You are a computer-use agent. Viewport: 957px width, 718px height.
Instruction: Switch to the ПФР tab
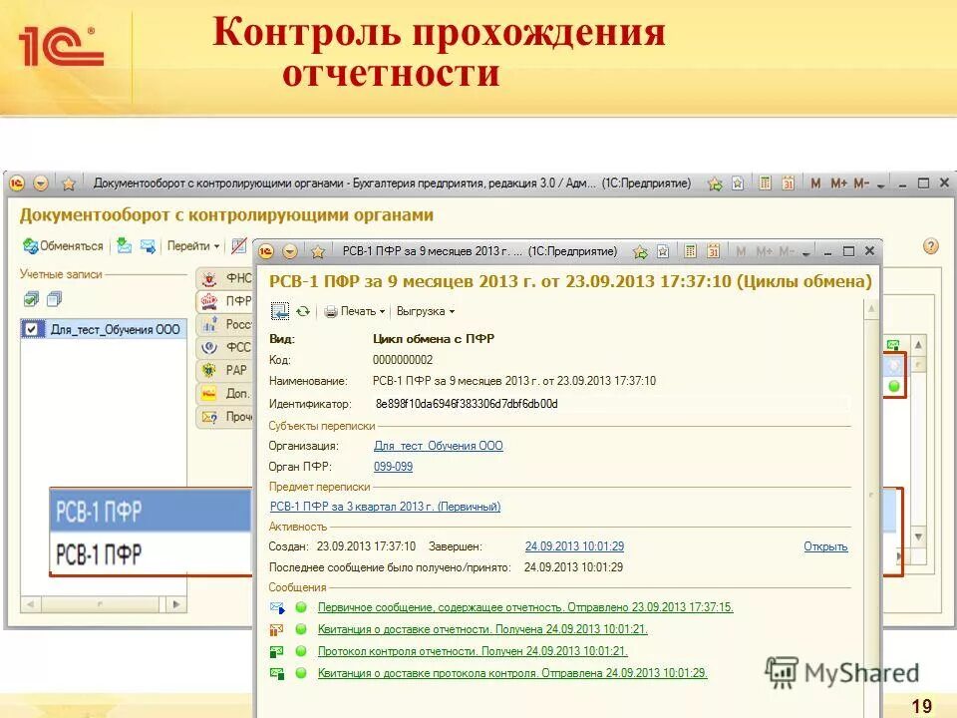pos(224,301)
